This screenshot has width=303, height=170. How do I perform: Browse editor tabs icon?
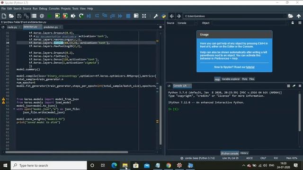[x=3, y=27]
